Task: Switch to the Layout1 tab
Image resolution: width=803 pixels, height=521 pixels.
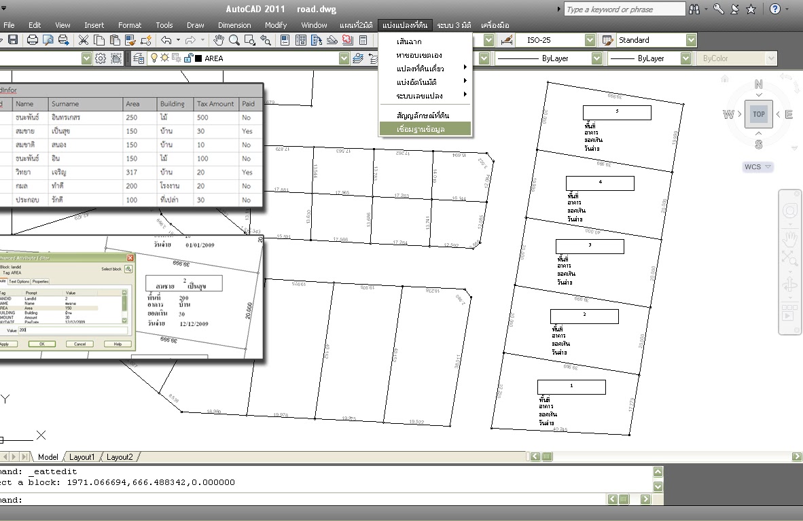Action: click(82, 457)
